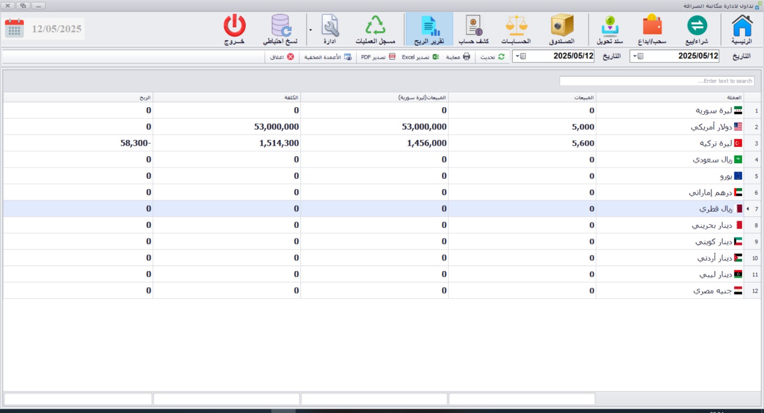
Task: Click the خروج power exit icon
Action: 234,29
